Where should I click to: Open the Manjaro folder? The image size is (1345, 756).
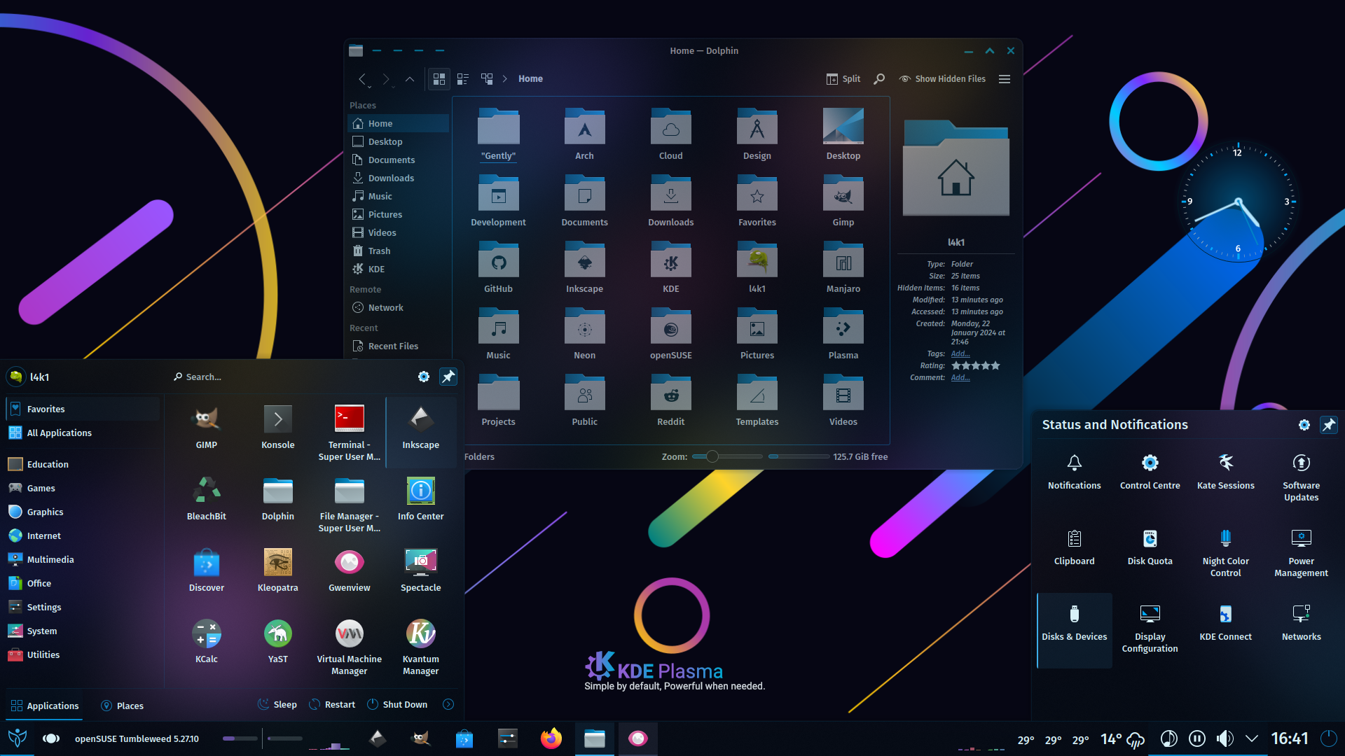tap(843, 267)
